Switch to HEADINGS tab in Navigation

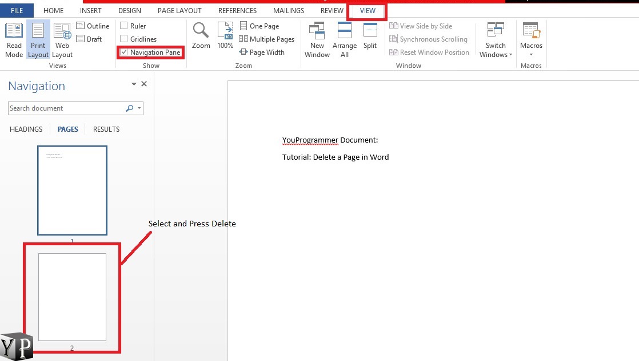[x=26, y=129]
